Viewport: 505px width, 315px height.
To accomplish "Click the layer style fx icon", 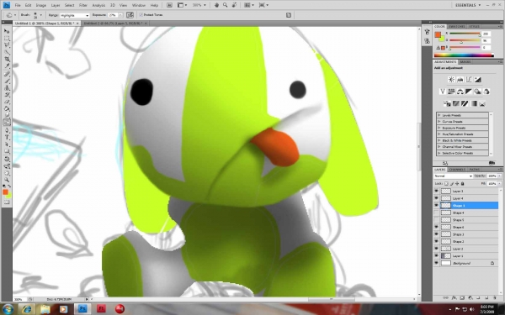I will pyautogui.click(x=454, y=298).
